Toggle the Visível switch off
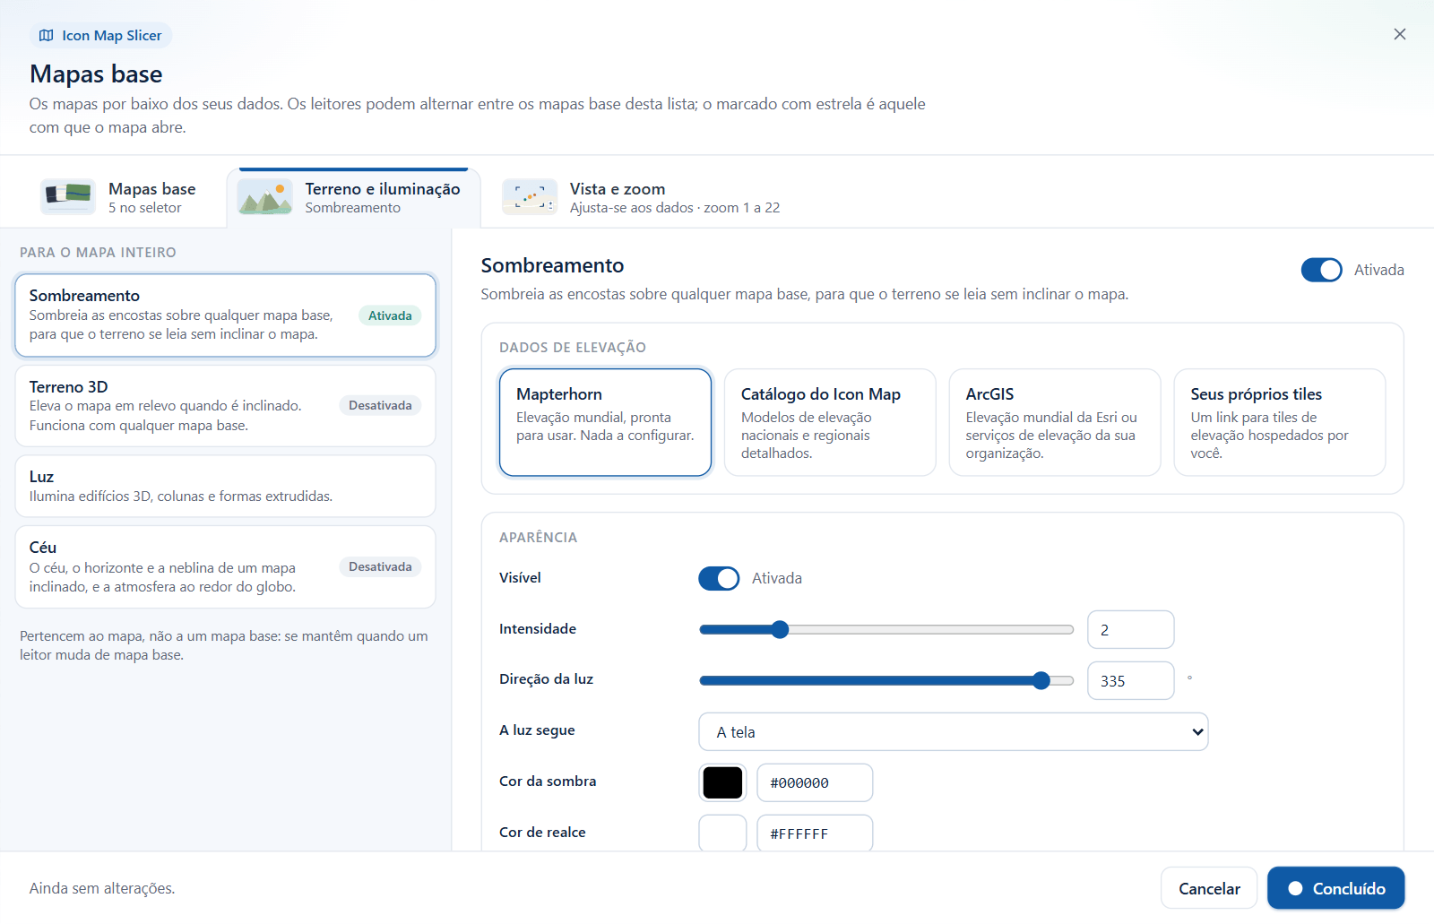The image size is (1434, 924). [x=719, y=578]
